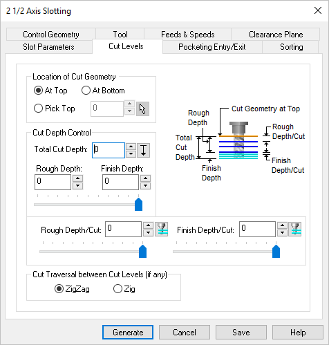This screenshot has height=345, width=329.
Task: Click the Pick Top value field
Action: point(107,109)
